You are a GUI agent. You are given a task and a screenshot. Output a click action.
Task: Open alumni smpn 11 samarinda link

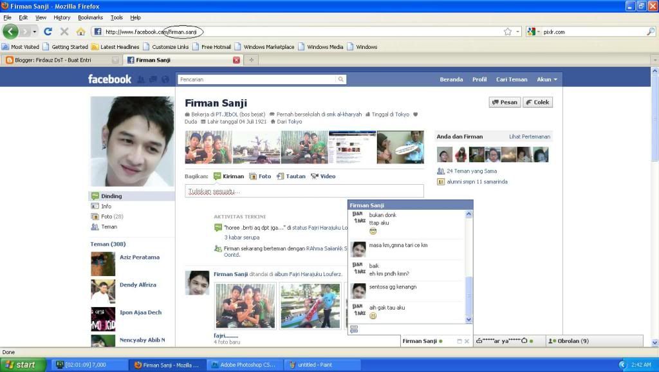[x=477, y=181]
